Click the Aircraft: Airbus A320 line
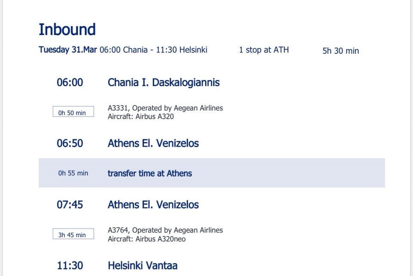413x276 pixels. (141, 117)
